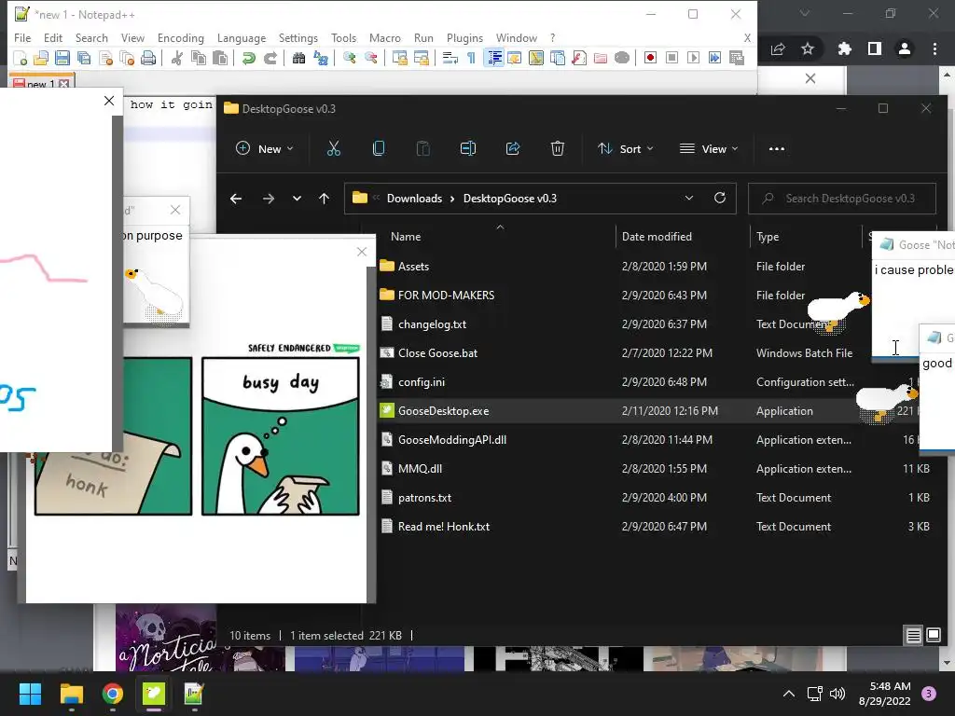Screen dimensions: 955x716
Task: Click the Cut scissors icon in Notepad++ toolbar
Action: [176, 58]
